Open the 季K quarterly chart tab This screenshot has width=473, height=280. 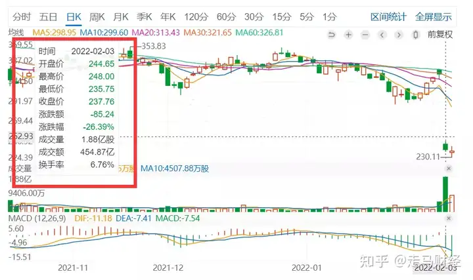pos(144,17)
